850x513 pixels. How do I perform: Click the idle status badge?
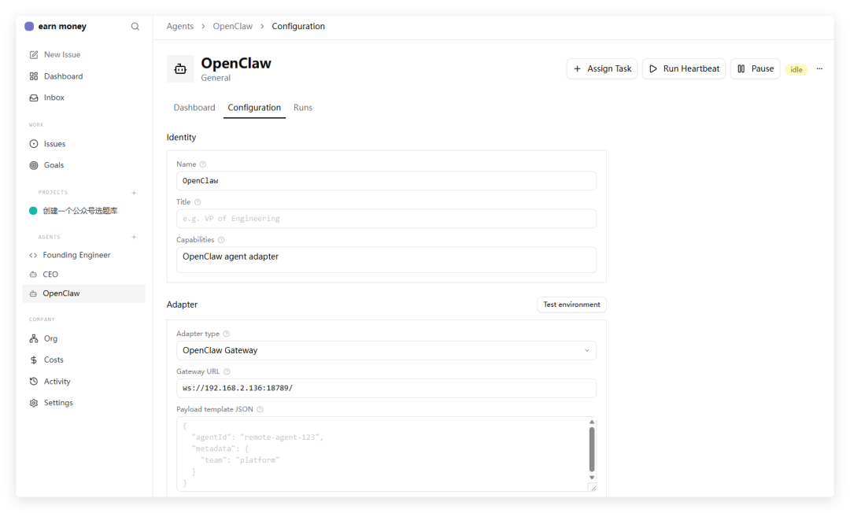click(x=796, y=69)
